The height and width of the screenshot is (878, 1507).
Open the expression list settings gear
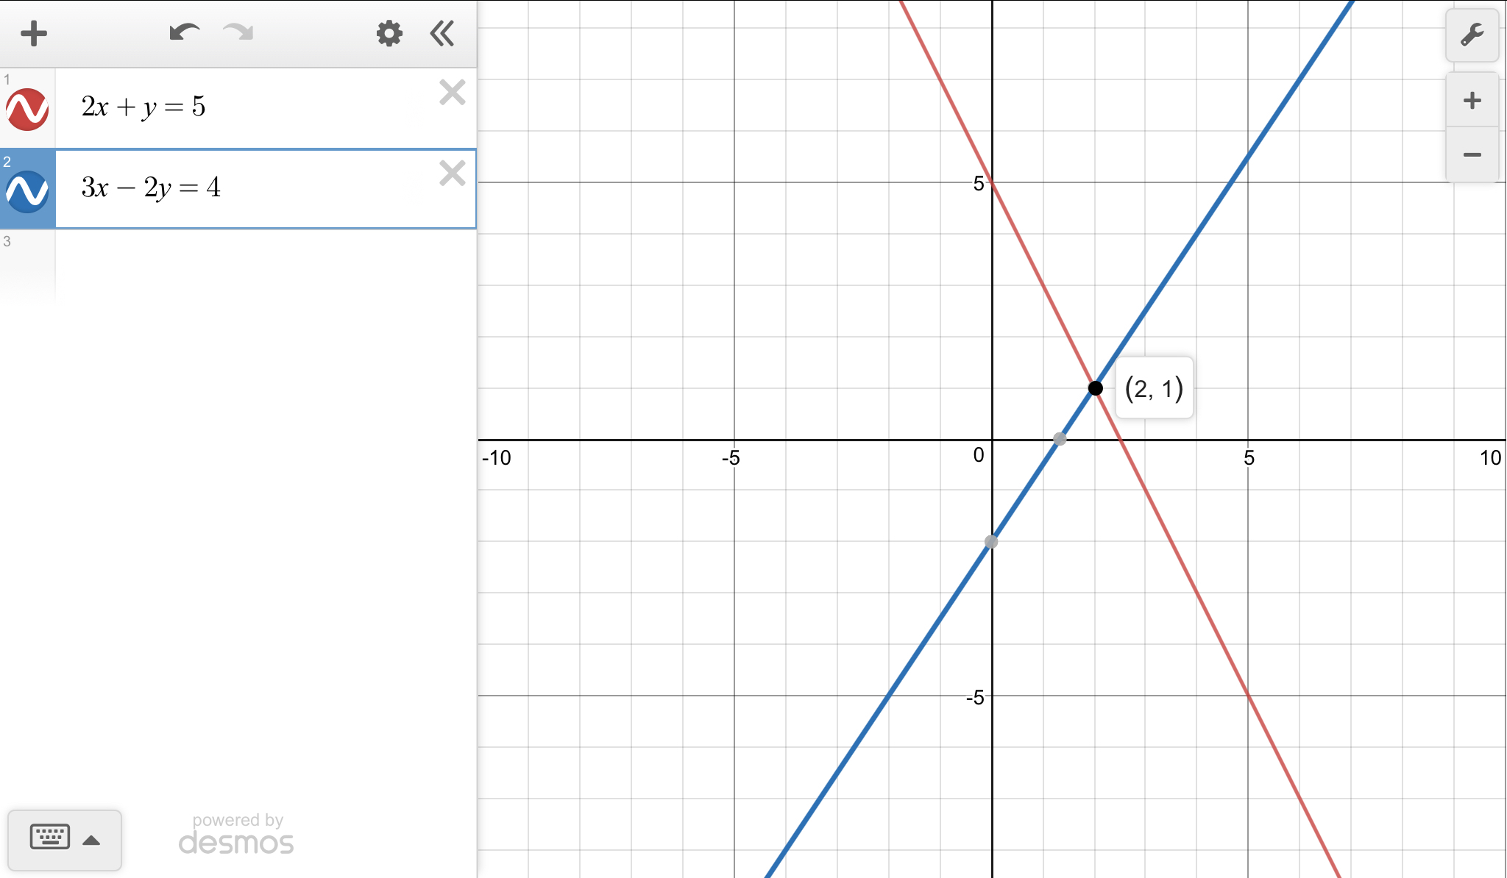point(389,33)
